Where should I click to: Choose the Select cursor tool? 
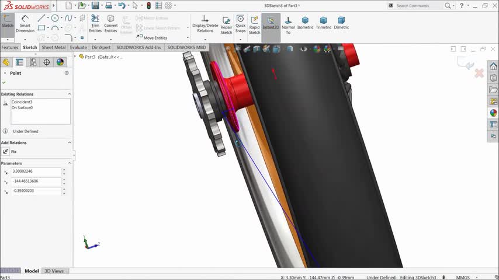click(135, 5)
